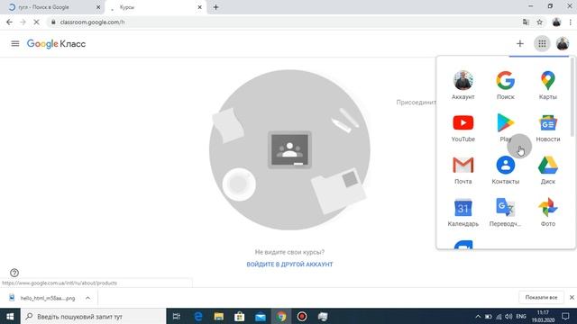Open Google Photos (Фото) app
This screenshot has height=324, width=577.
coord(547,212)
